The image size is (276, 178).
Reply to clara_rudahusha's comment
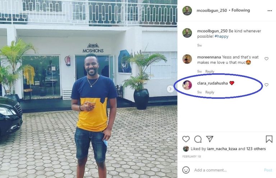tap(210, 92)
